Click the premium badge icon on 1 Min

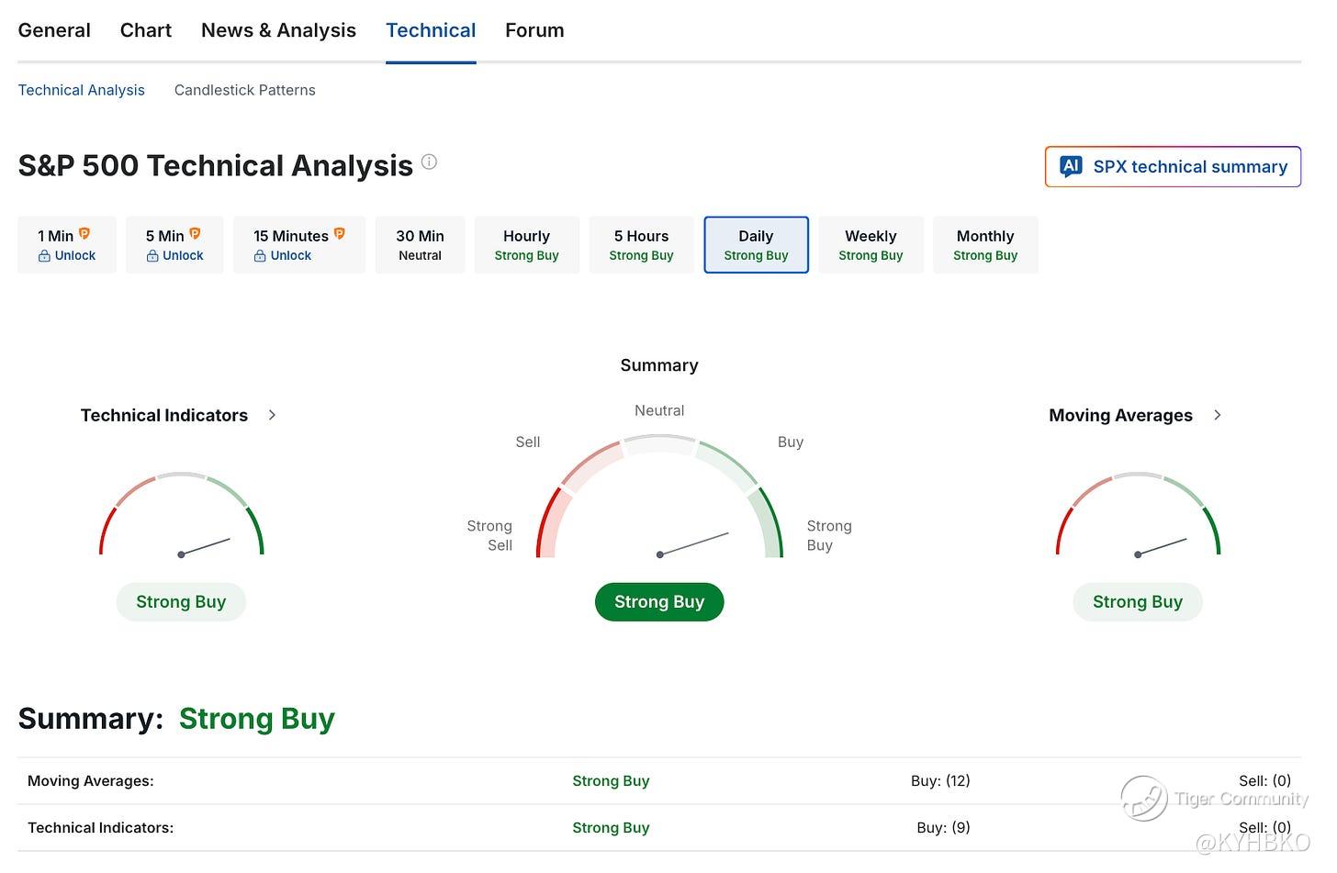84,234
